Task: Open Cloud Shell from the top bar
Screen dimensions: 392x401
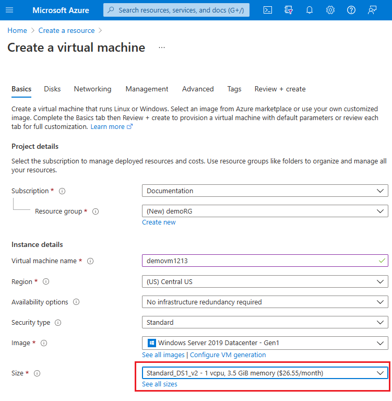Action: 268,10
